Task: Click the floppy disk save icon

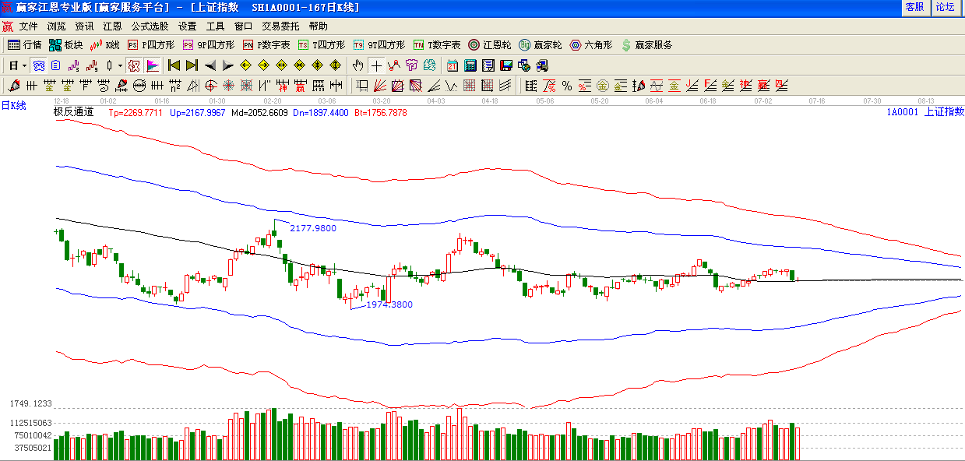Action: click(x=506, y=65)
